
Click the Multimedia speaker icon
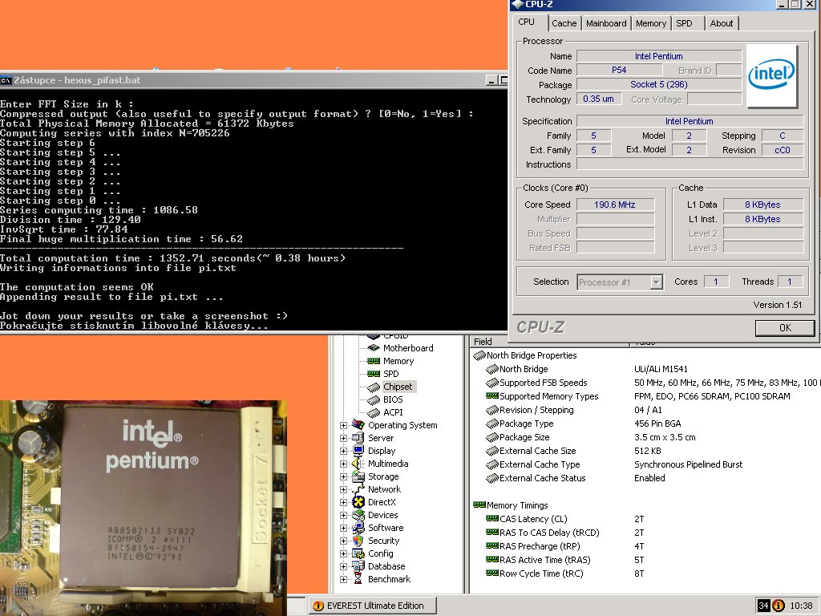point(358,464)
